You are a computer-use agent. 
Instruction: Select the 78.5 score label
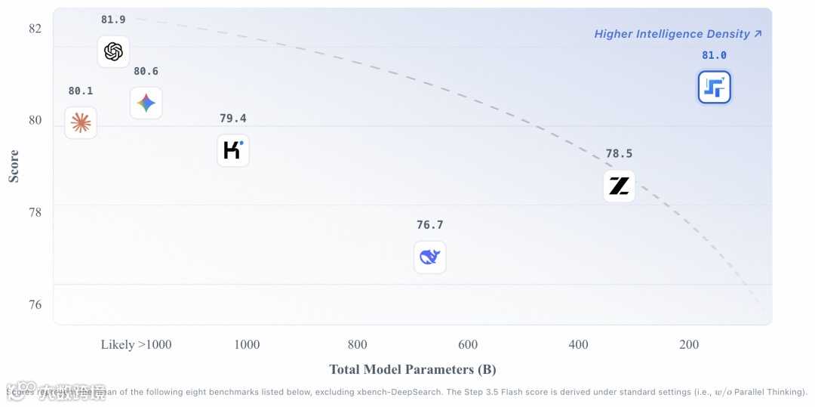pos(619,154)
